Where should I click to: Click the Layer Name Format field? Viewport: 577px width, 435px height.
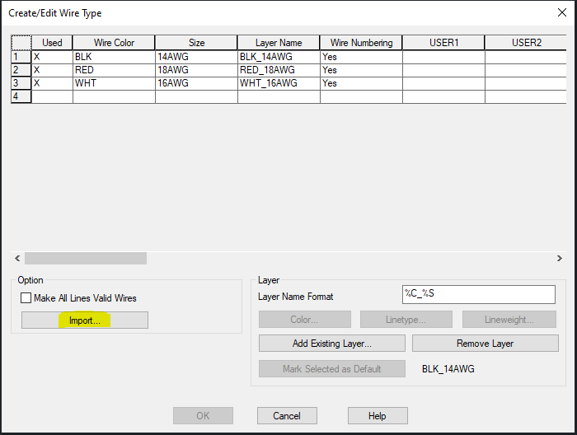(x=478, y=294)
